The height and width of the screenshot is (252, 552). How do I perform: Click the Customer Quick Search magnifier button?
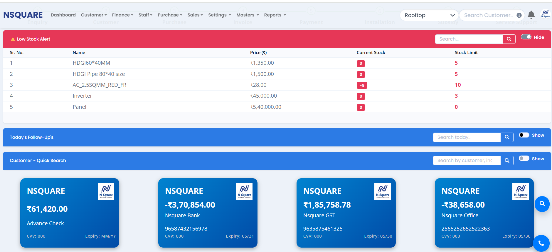click(507, 161)
